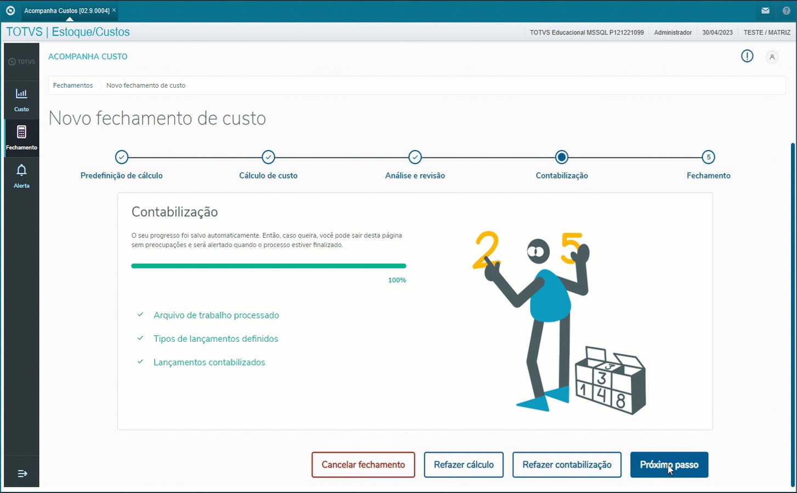Viewport: 797px width, 493px height.
Task: Switch to Acompanha Custos tab
Action: [x=66, y=10]
